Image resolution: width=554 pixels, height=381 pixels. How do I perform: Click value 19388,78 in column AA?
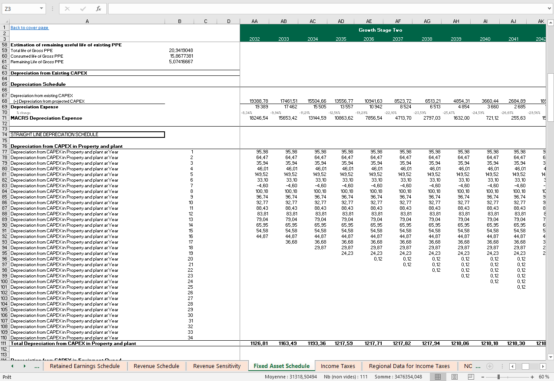pos(259,101)
